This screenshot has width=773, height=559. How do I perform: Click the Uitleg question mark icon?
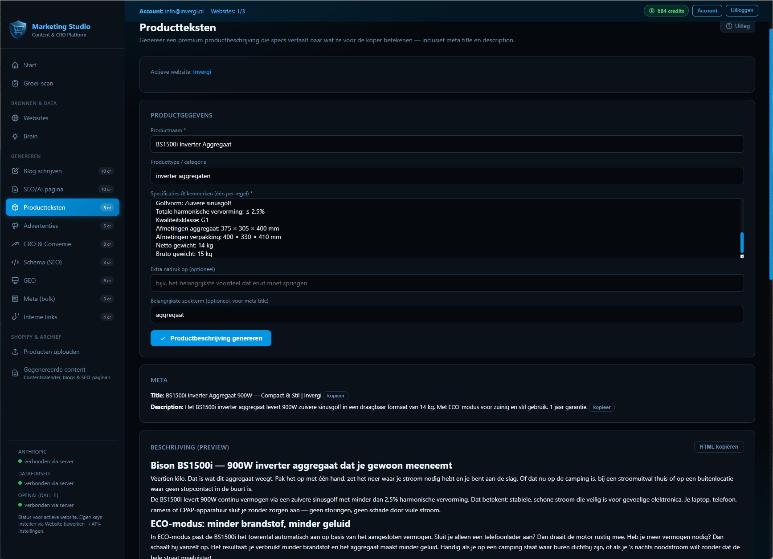pyautogui.click(x=729, y=26)
